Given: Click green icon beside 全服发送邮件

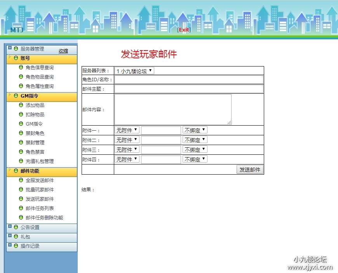Looking at the screenshot, I should (21, 180).
